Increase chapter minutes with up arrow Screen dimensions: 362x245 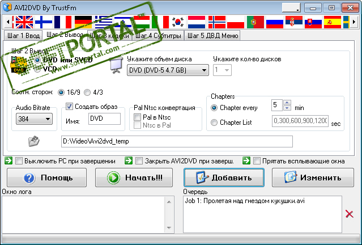[x=287, y=103]
